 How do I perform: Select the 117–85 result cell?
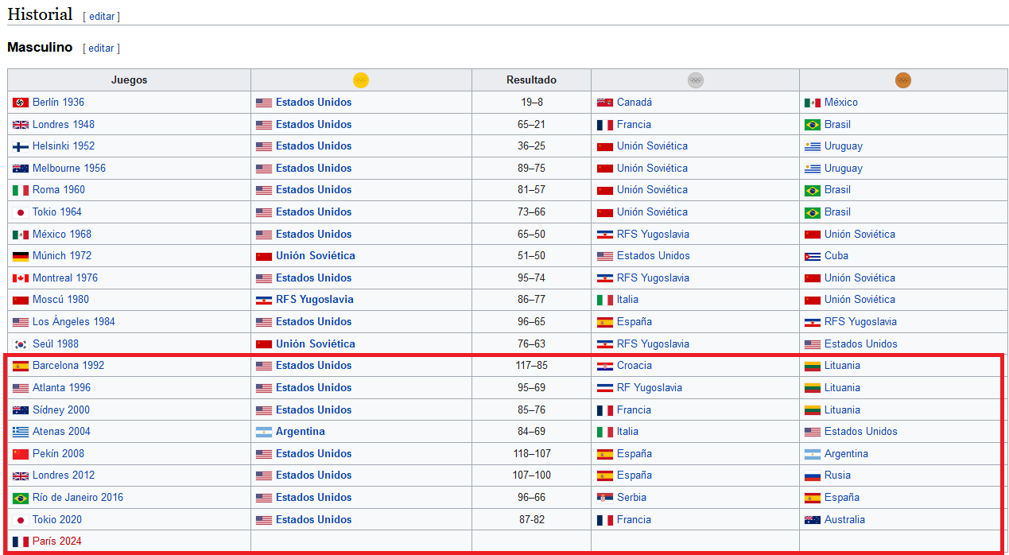point(531,366)
